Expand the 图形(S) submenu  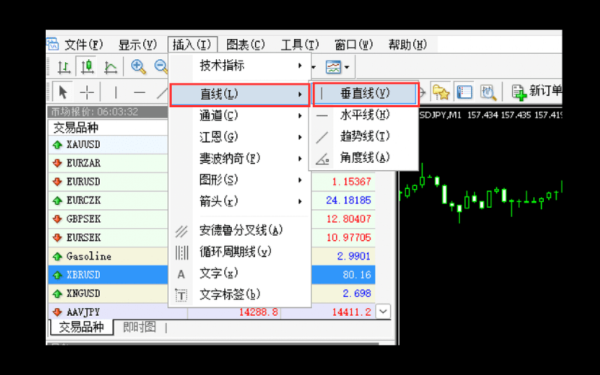pyautogui.click(x=239, y=180)
